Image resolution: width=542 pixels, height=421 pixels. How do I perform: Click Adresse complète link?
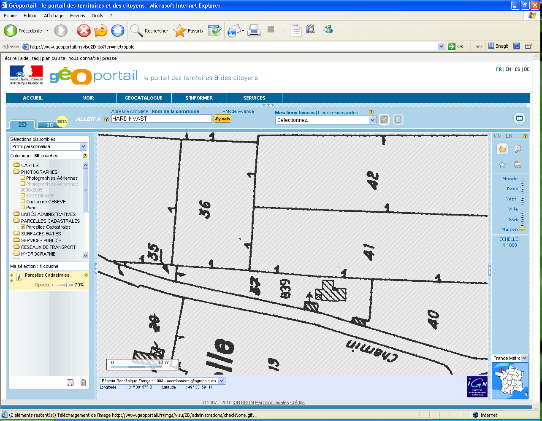point(130,111)
